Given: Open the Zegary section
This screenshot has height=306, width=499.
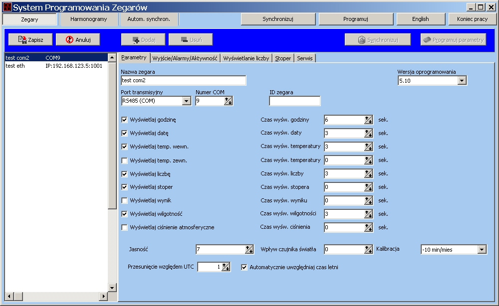Looking at the screenshot, I should (x=29, y=19).
